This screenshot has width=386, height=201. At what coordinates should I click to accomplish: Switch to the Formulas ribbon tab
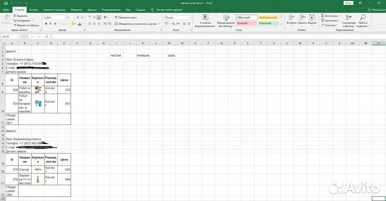[76, 10]
